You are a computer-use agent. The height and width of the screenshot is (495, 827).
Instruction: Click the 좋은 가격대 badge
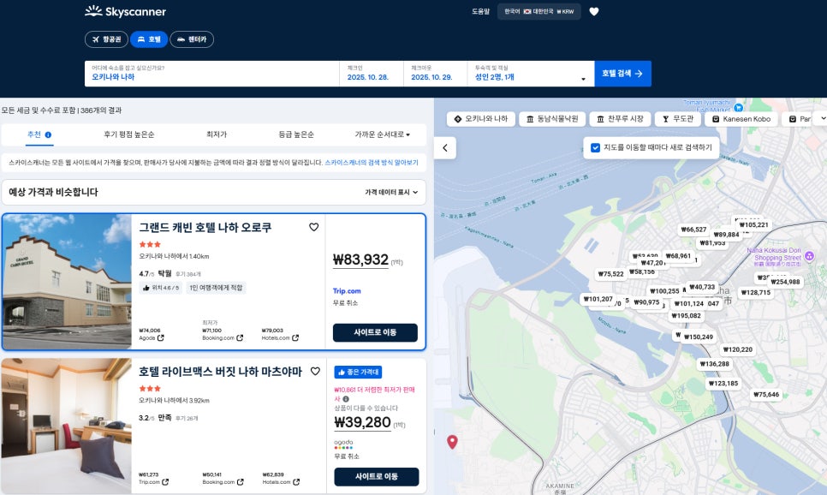[358, 372]
